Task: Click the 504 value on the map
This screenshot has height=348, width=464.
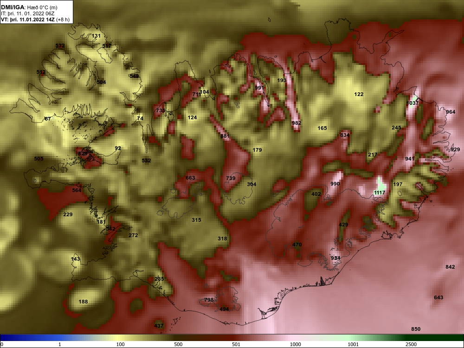Action: (x=101, y=82)
